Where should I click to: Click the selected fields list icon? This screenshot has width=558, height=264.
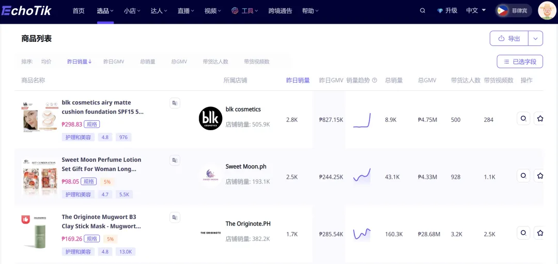pos(506,61)
